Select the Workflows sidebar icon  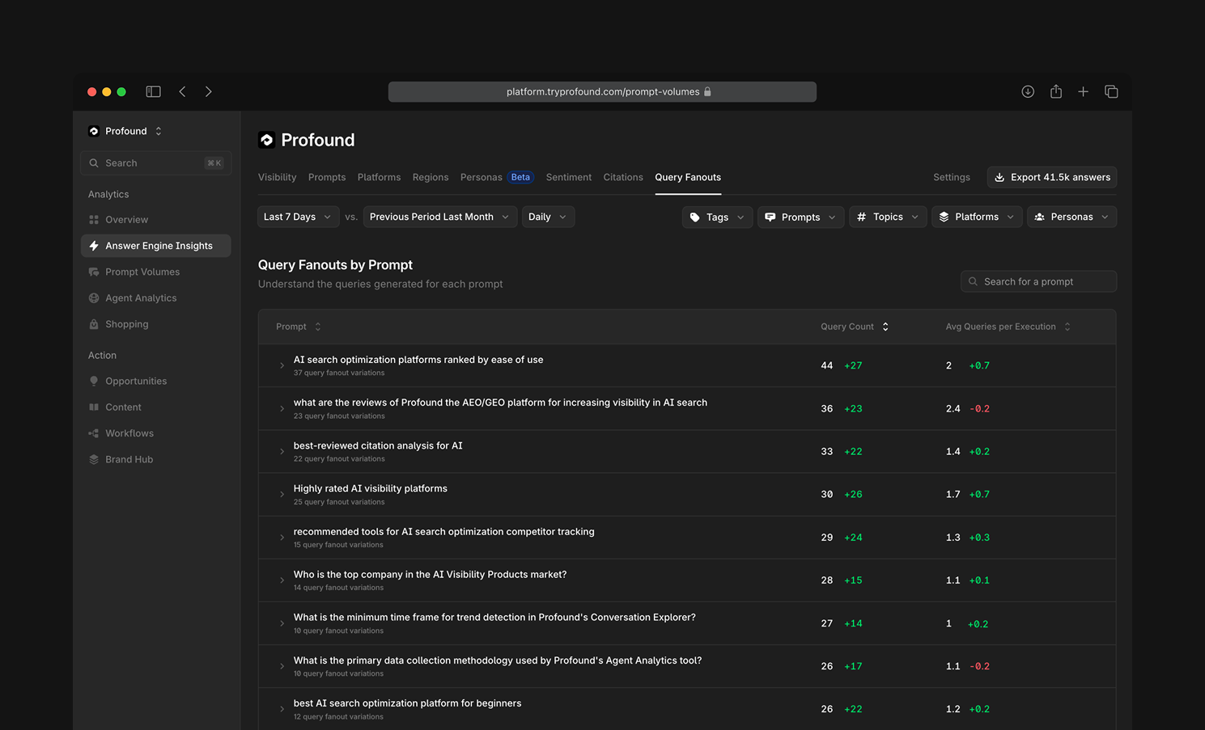95,433
